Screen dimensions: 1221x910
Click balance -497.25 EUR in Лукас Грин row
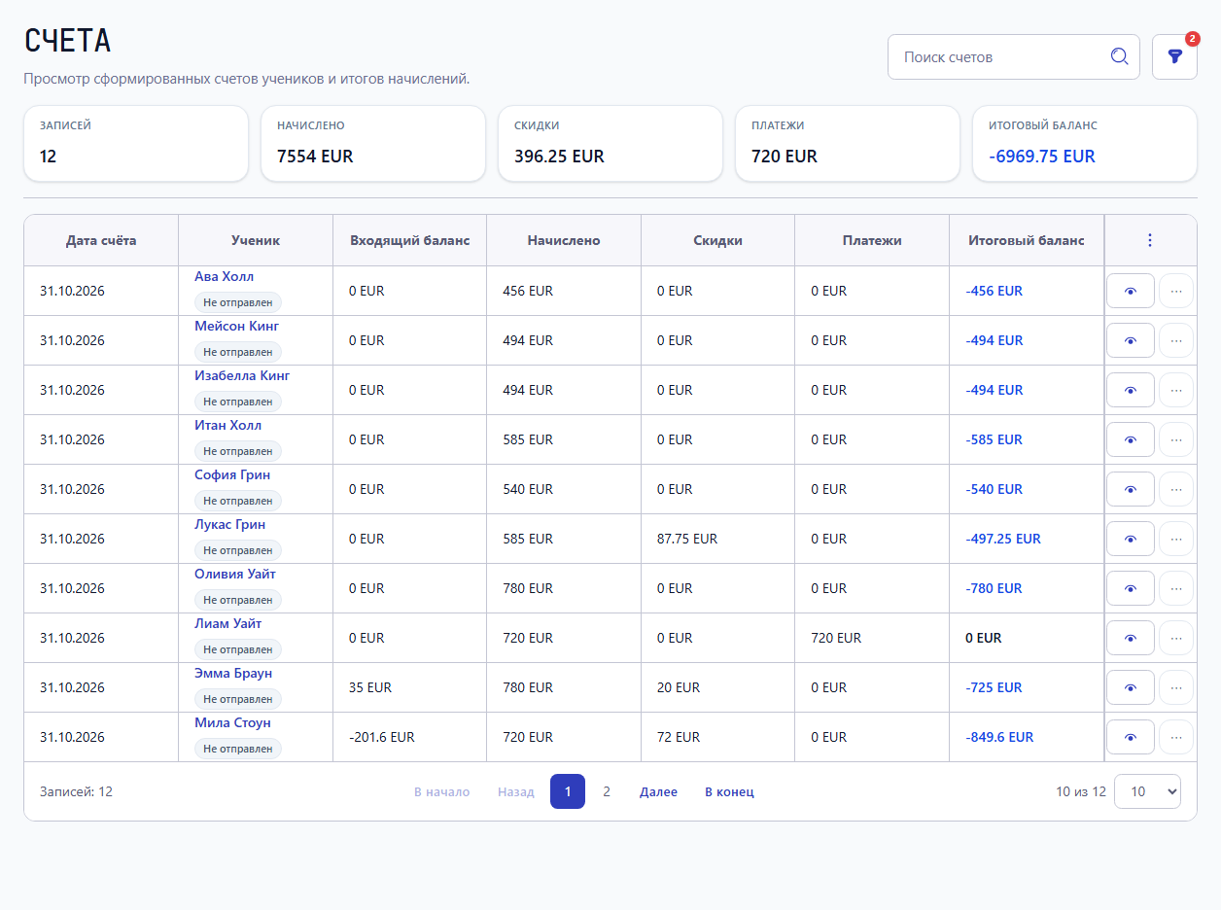[1003, 539]
